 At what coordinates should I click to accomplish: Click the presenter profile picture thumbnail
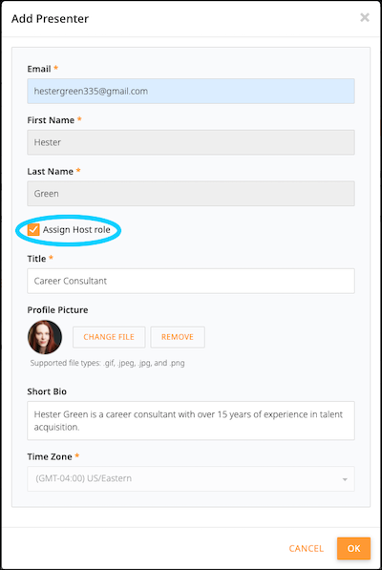point(45,337)
